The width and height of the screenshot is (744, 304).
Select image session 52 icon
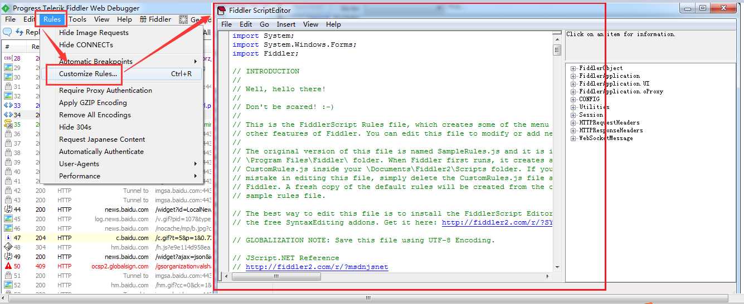pos(8,285)
